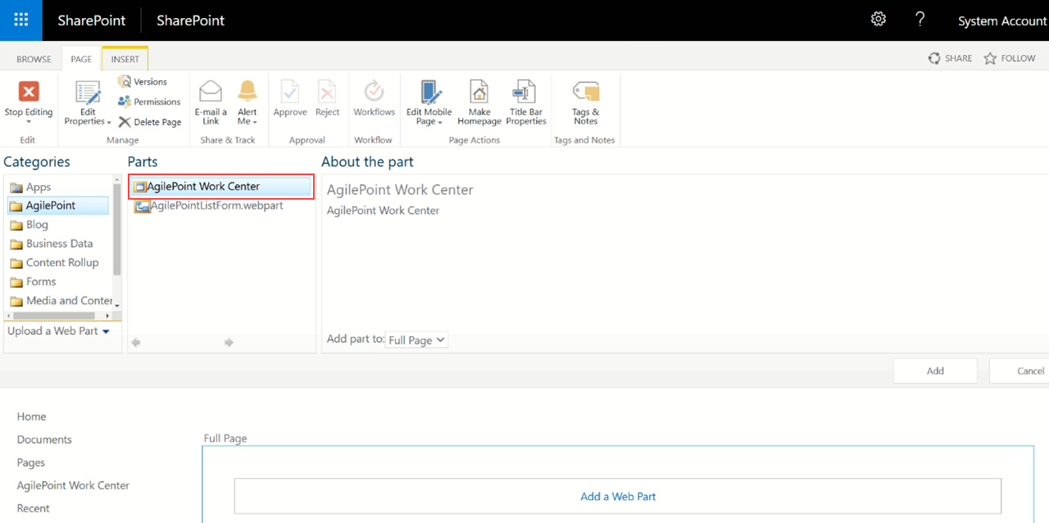Click the SHARE icon button
This screenshot has height=523, width=1049.
click(950, 58)
